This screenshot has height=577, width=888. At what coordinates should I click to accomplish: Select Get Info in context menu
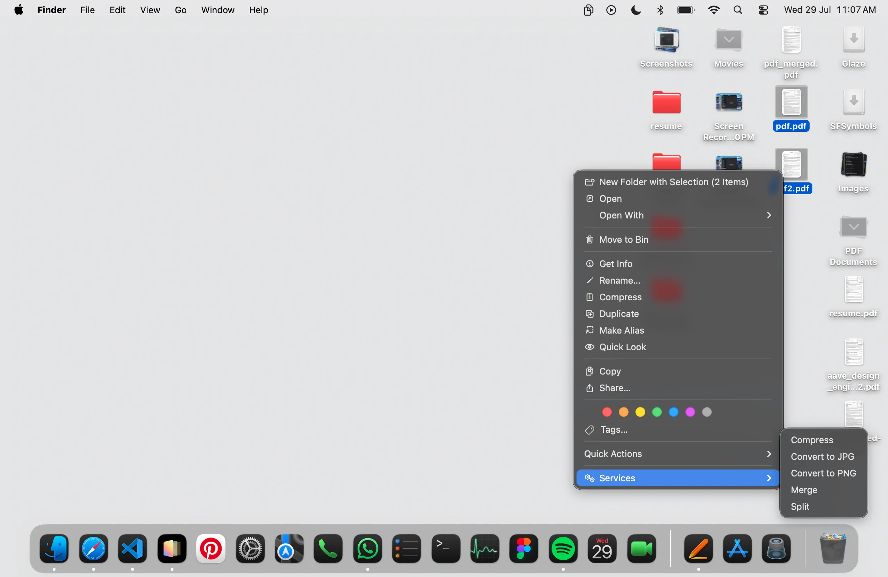click(x=677, y=264)
